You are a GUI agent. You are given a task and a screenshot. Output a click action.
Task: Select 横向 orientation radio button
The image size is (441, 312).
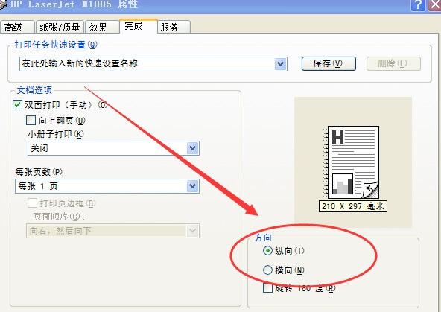(267, 270)
